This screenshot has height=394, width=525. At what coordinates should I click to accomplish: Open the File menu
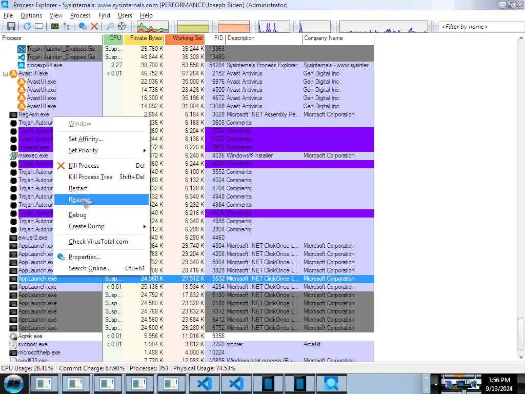pos(8,15)
